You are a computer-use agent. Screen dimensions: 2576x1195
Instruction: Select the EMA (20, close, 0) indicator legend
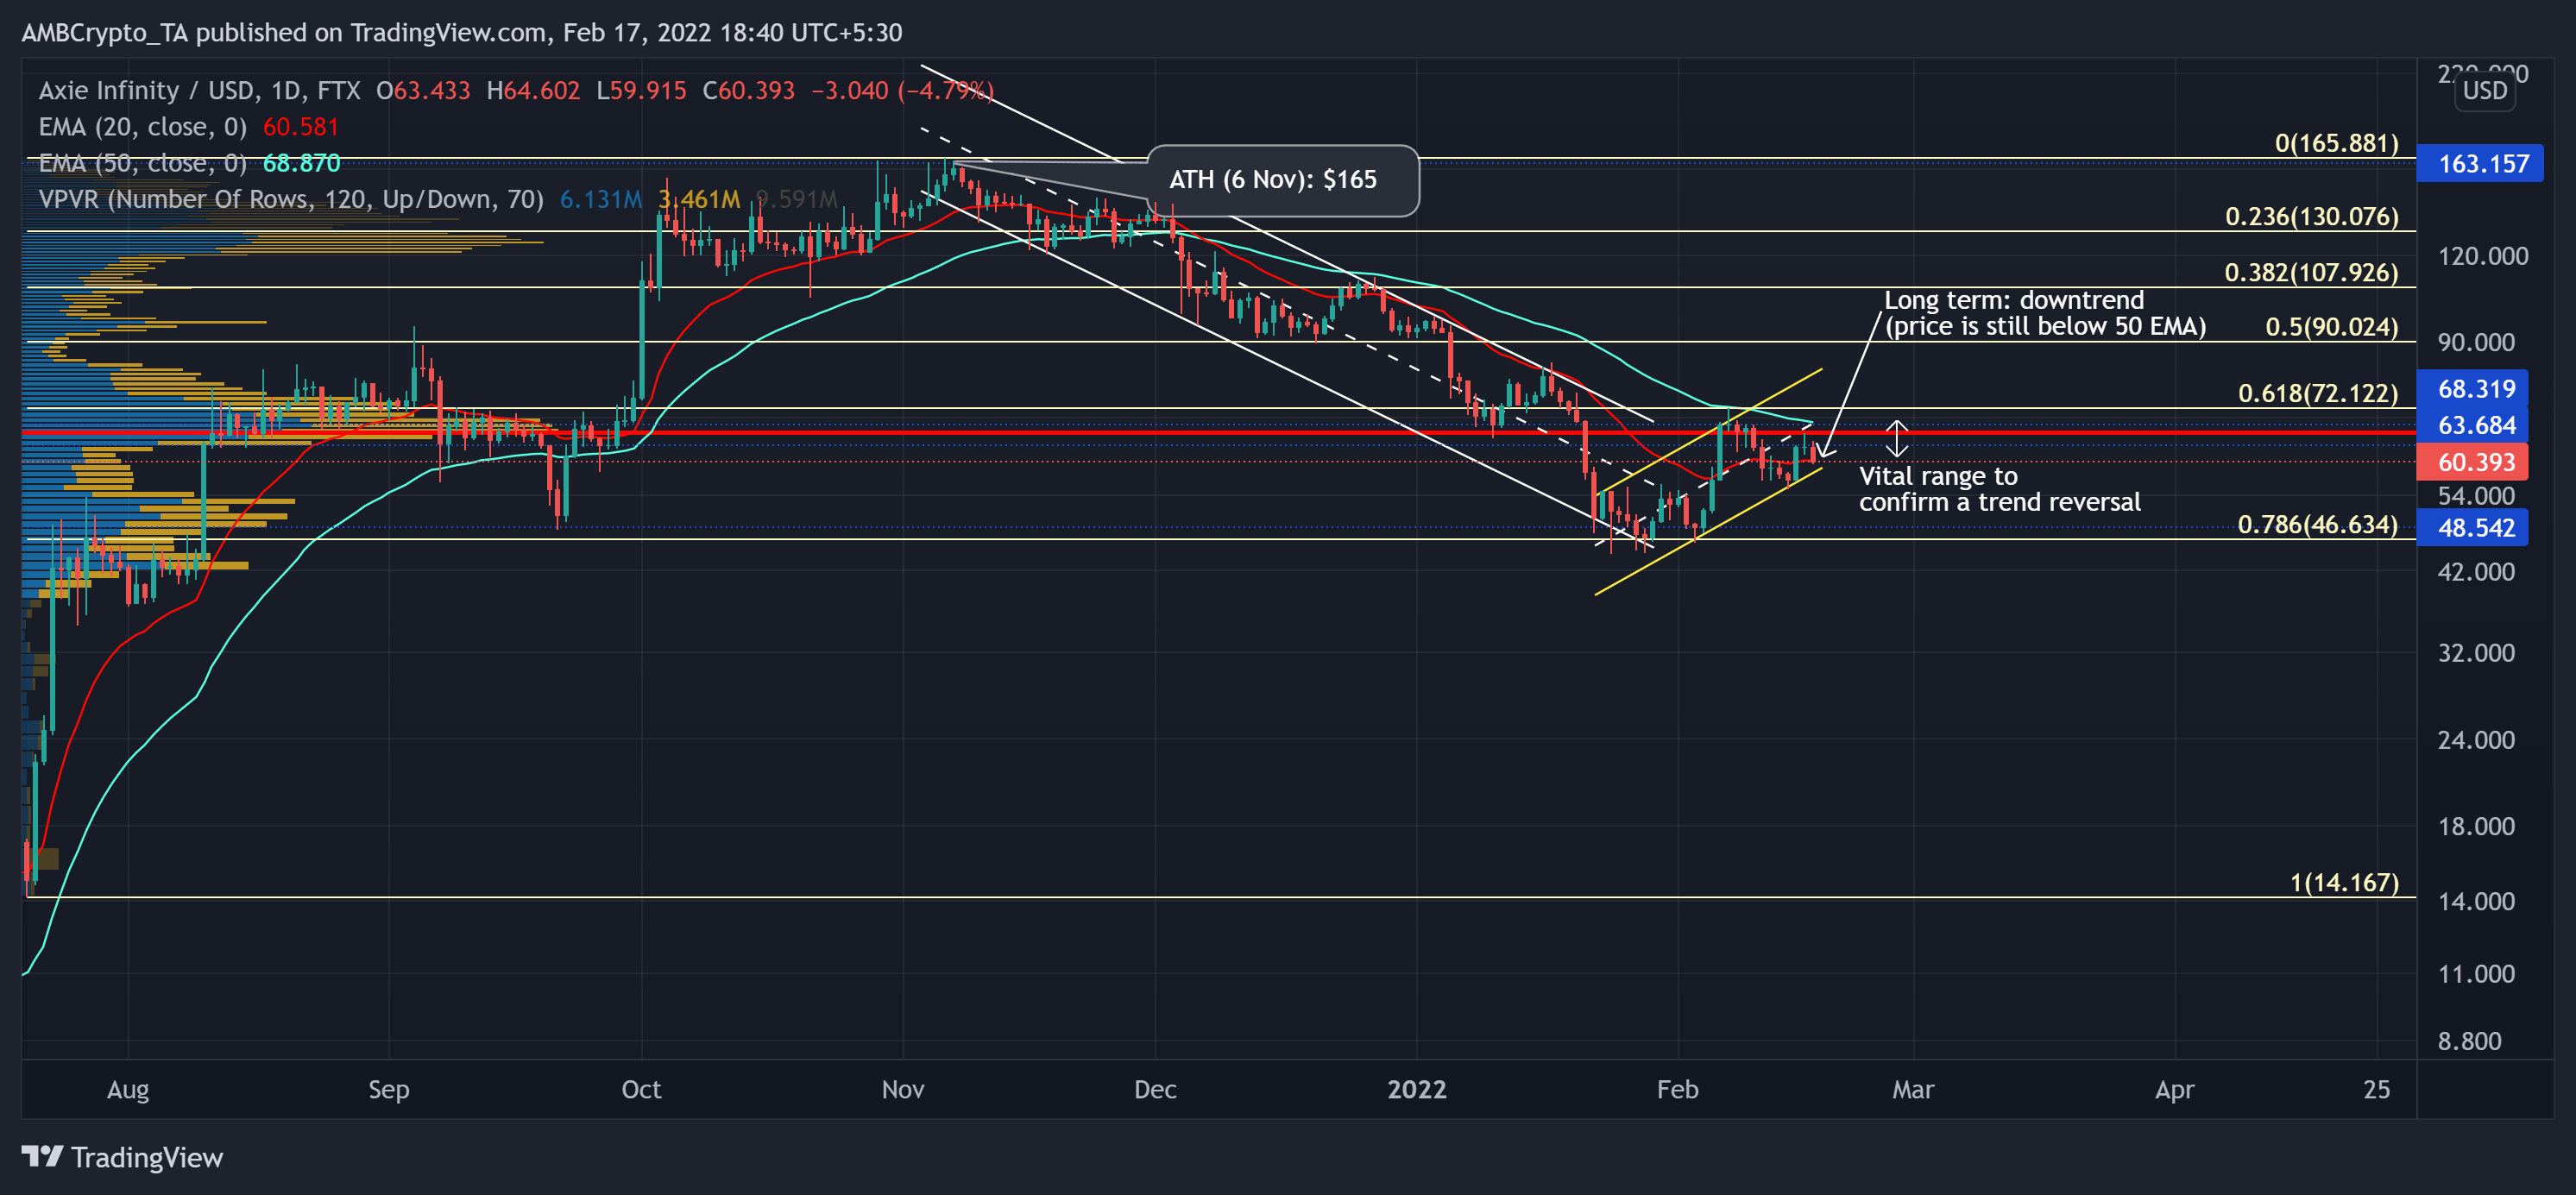pos(188,127)
